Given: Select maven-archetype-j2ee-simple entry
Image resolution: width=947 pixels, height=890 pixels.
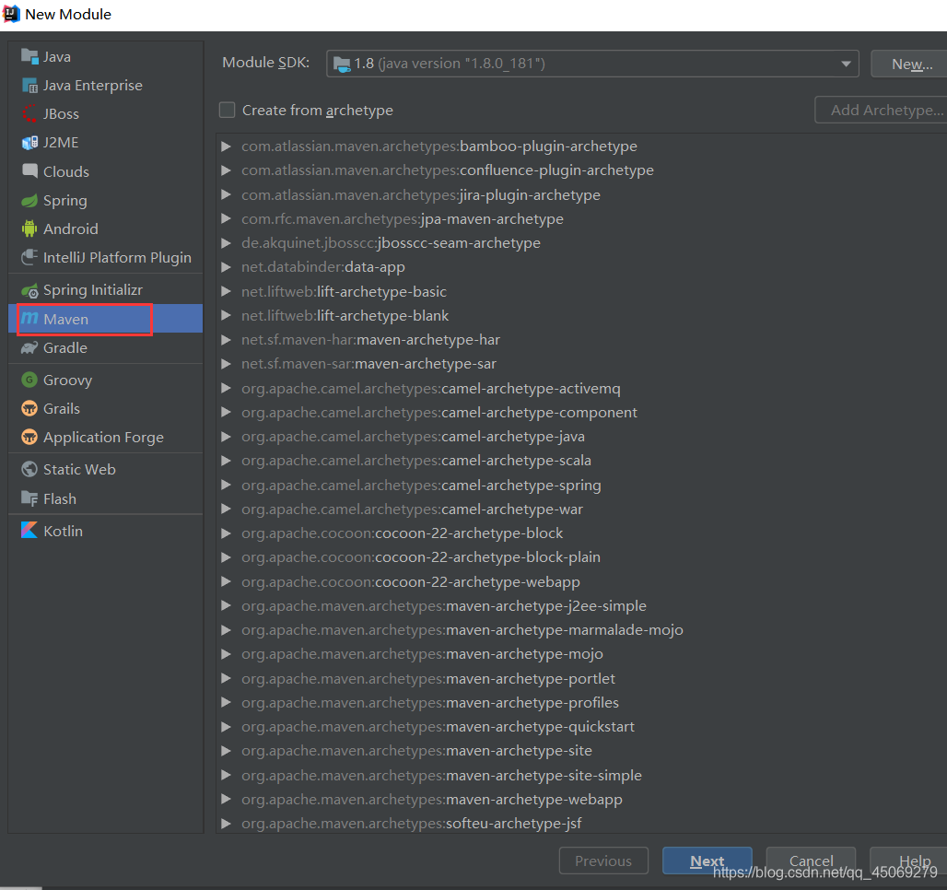Looking at the screenshot, I should (x=444, y=606).
